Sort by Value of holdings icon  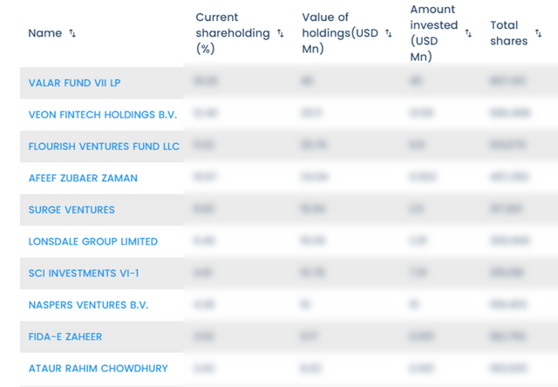click(386, 33)
